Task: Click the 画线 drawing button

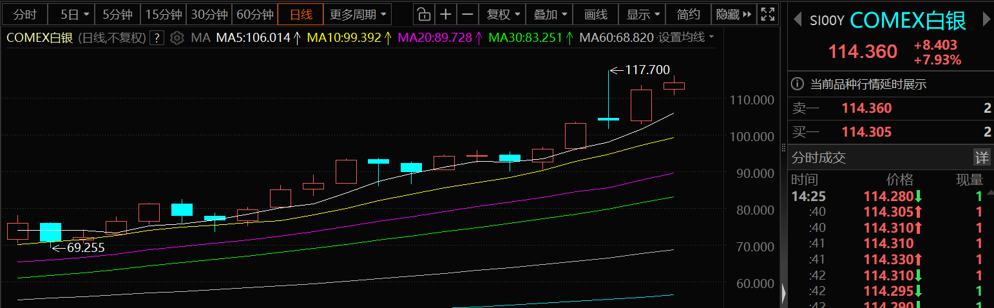Action: coord(595,14)
